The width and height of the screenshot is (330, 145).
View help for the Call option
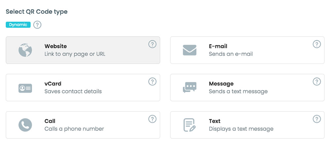coord(152,119)
